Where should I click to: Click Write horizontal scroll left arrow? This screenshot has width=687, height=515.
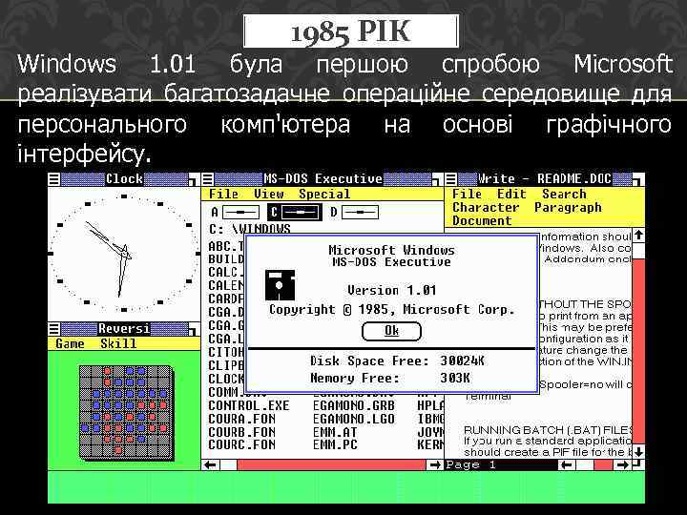(x=568, y=465)
